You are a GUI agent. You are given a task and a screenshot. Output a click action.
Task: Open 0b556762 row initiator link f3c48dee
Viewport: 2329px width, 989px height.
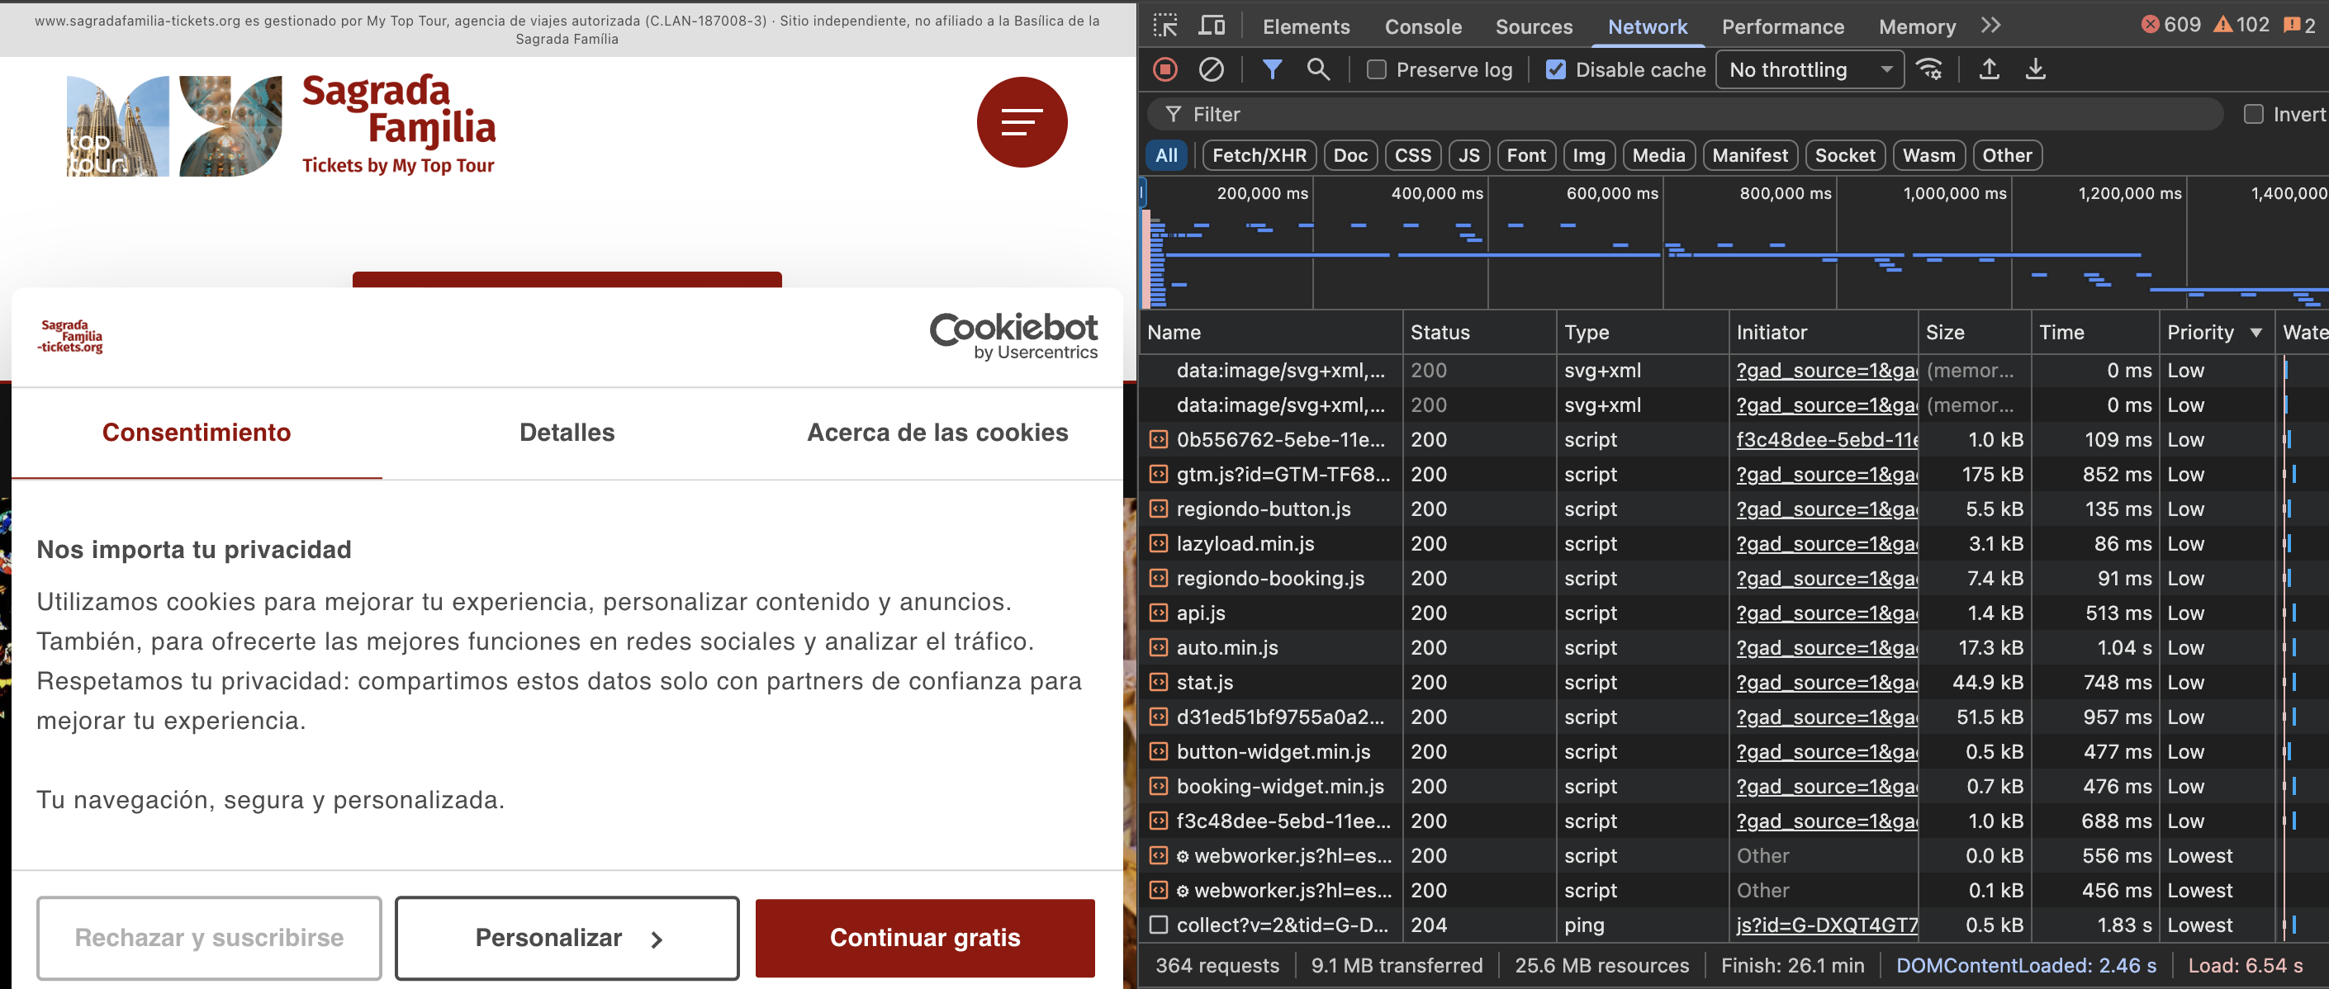tap(1825, 439)
